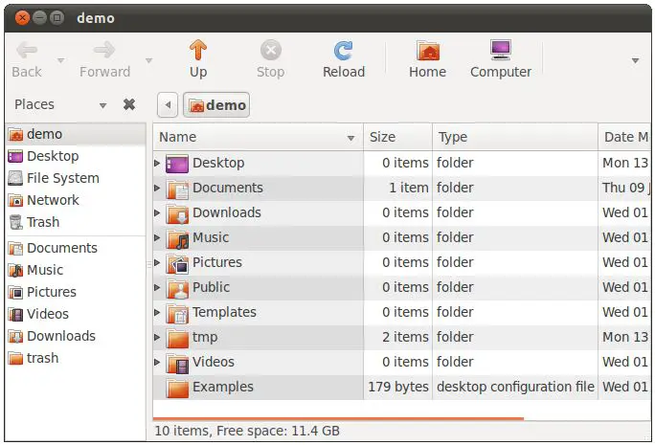Open the Places sidebar type dropdown
655x445 pixels.
102,105
